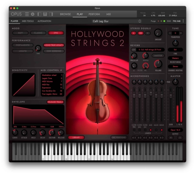Click the Mid microphone fader
This screenshot has height=174, width=195.
click(151, 92)
